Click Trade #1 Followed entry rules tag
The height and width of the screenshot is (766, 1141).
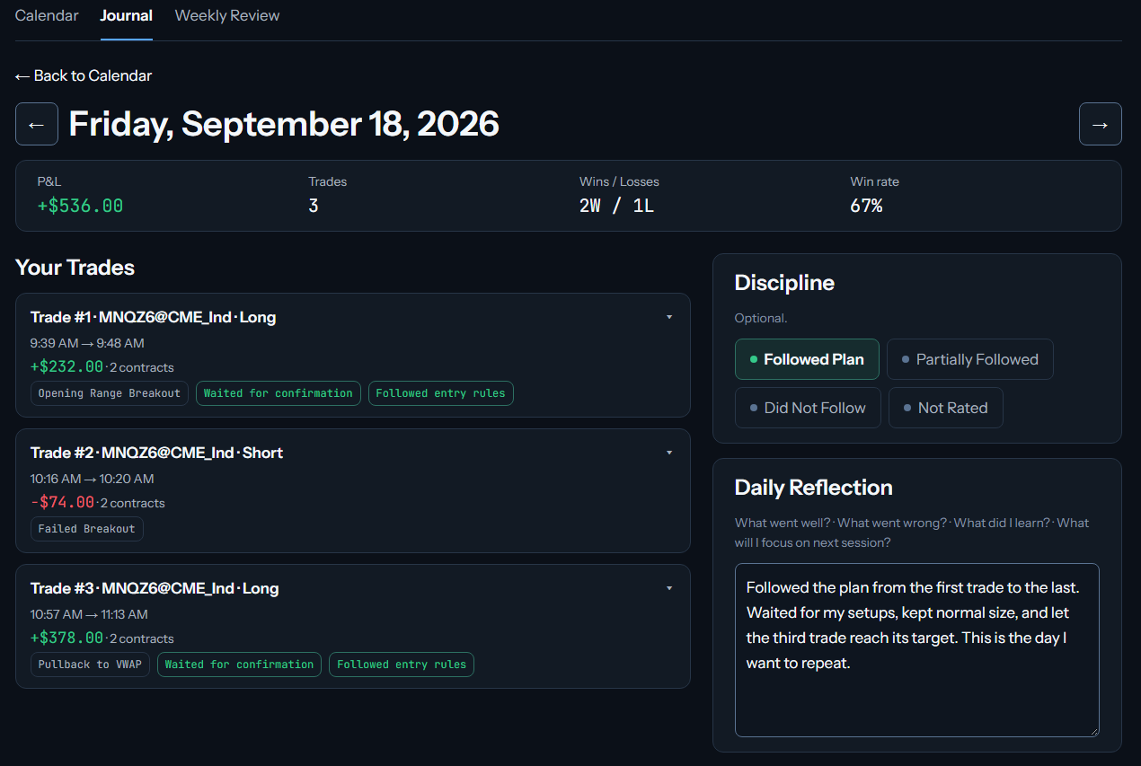(441, 393)
